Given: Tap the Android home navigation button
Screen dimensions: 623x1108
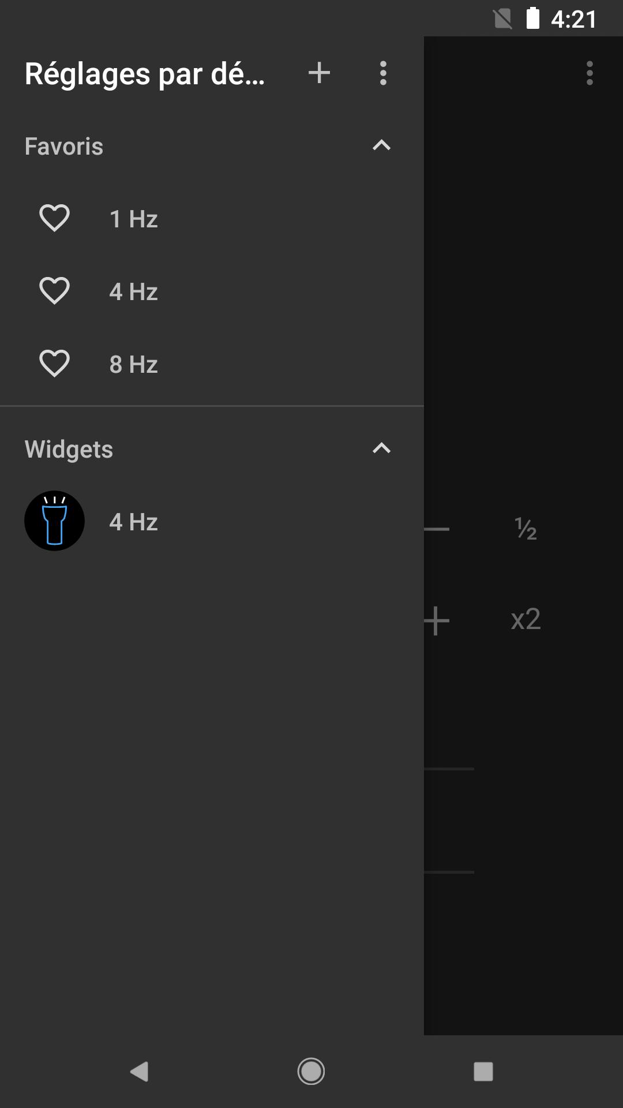Looking at the screenshot, I should (311, 1072).
